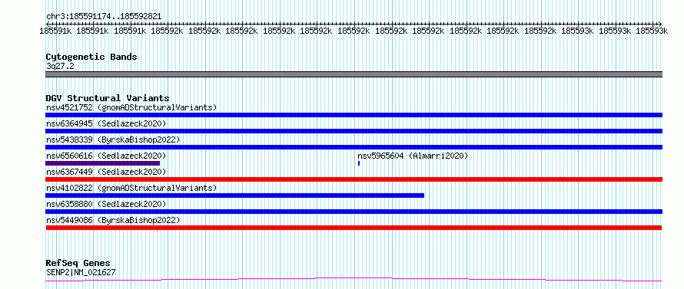
Task: Select the red bar under nsv6367449
Action: (x=354, y=179)
